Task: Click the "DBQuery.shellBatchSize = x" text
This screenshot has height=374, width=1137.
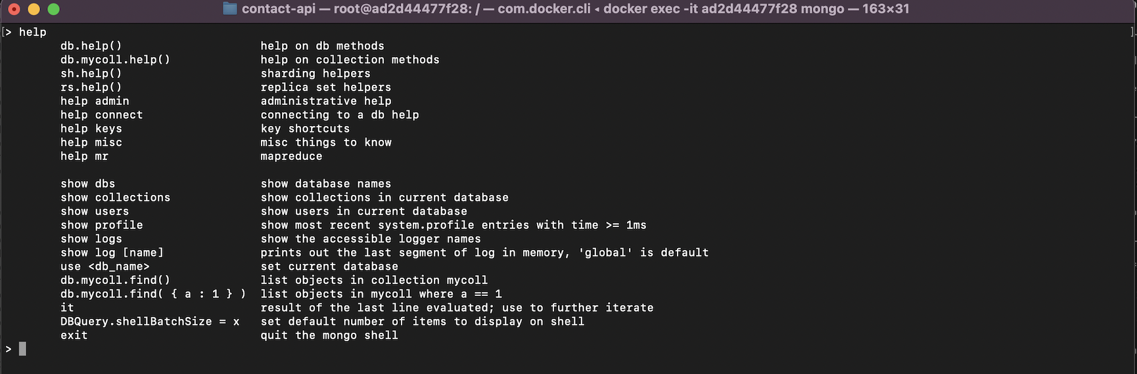Action: (x=150, y=322)
